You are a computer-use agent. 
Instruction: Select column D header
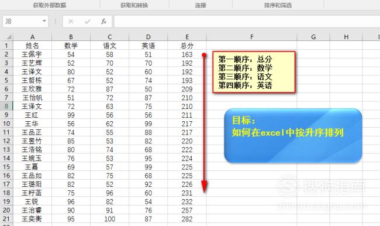[148, 37]
